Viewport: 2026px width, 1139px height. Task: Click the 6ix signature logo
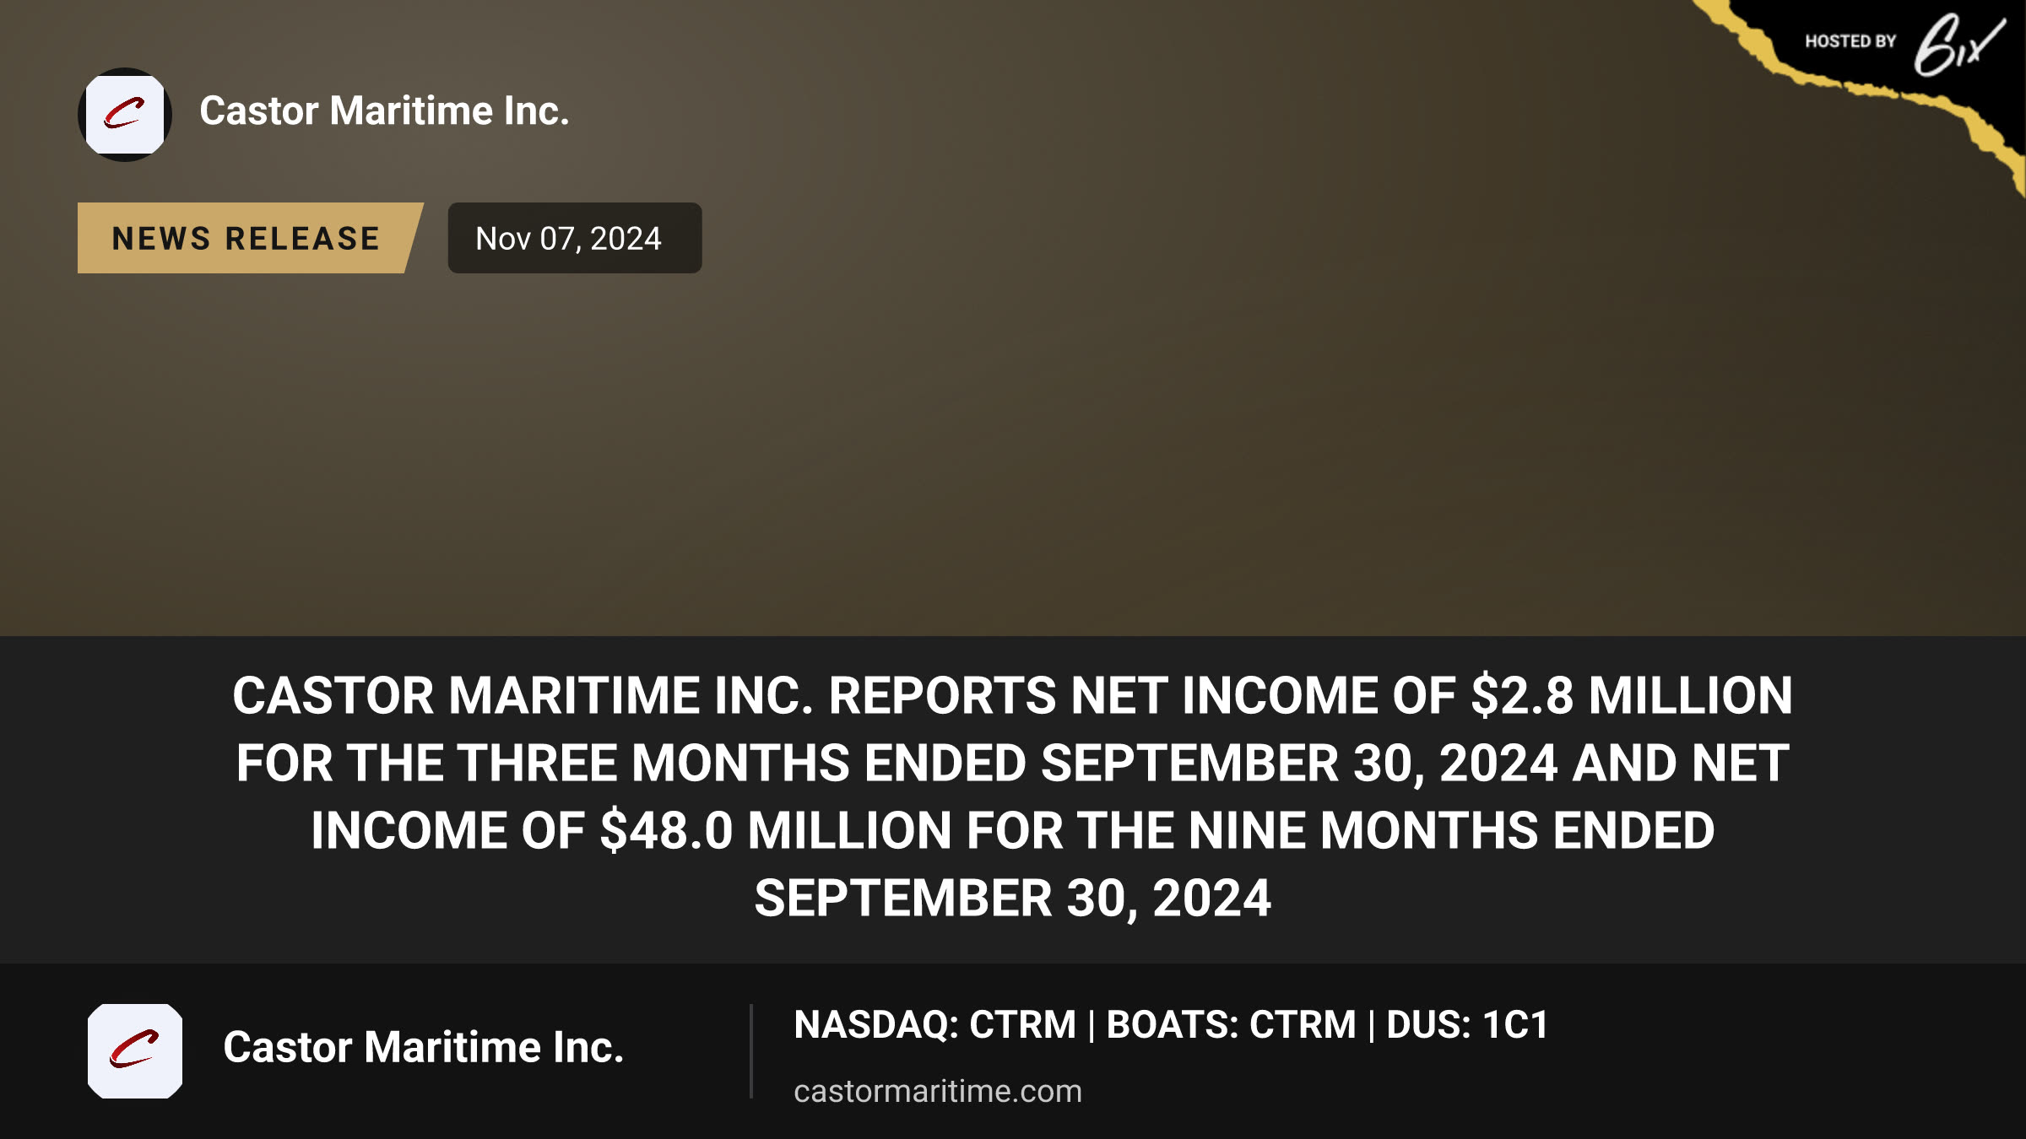(1958, 44)
